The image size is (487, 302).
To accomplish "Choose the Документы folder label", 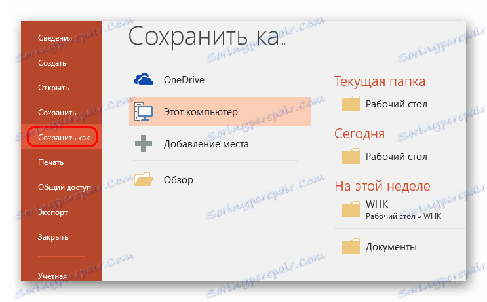I will click(391, 247).
